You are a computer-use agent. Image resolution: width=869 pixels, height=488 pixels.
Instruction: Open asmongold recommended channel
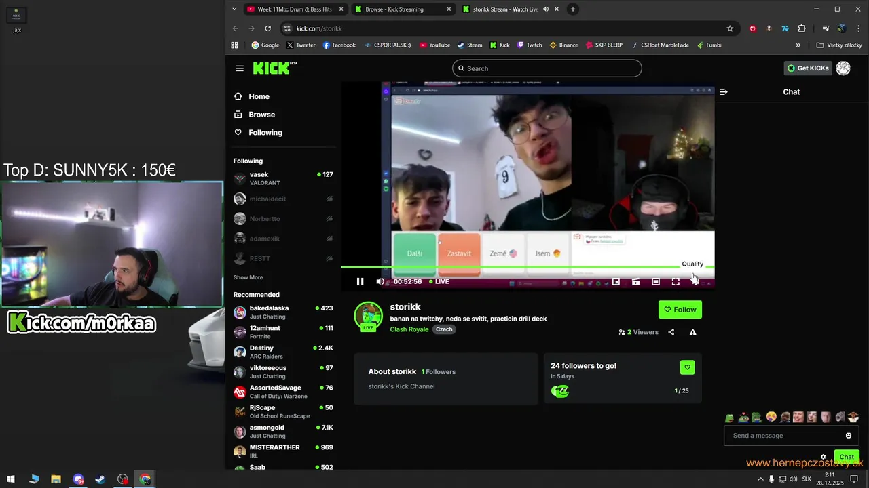283,432
